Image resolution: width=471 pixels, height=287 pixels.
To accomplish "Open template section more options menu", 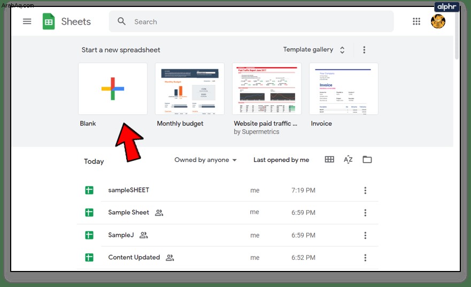I will [x=364, y=50].
